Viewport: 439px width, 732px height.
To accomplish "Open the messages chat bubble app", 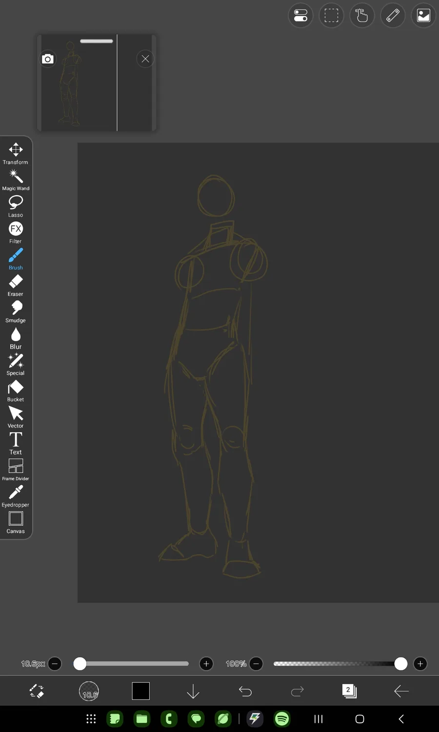I will click(196, 719).
